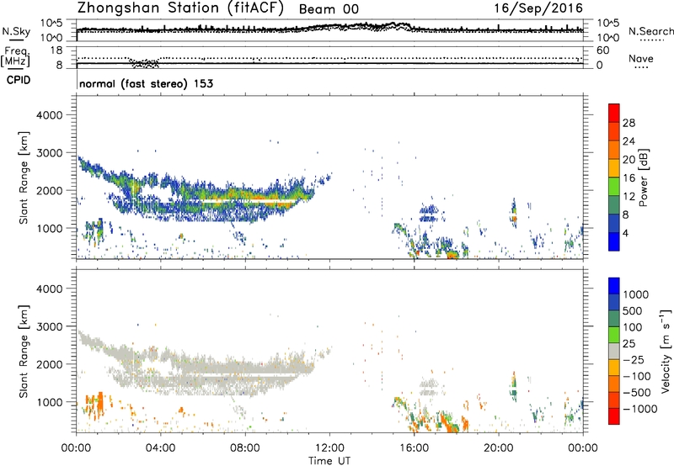
Task: Click the '60' tick on the Nave axis
Action: pyautogui.click(x=602, y=50)
